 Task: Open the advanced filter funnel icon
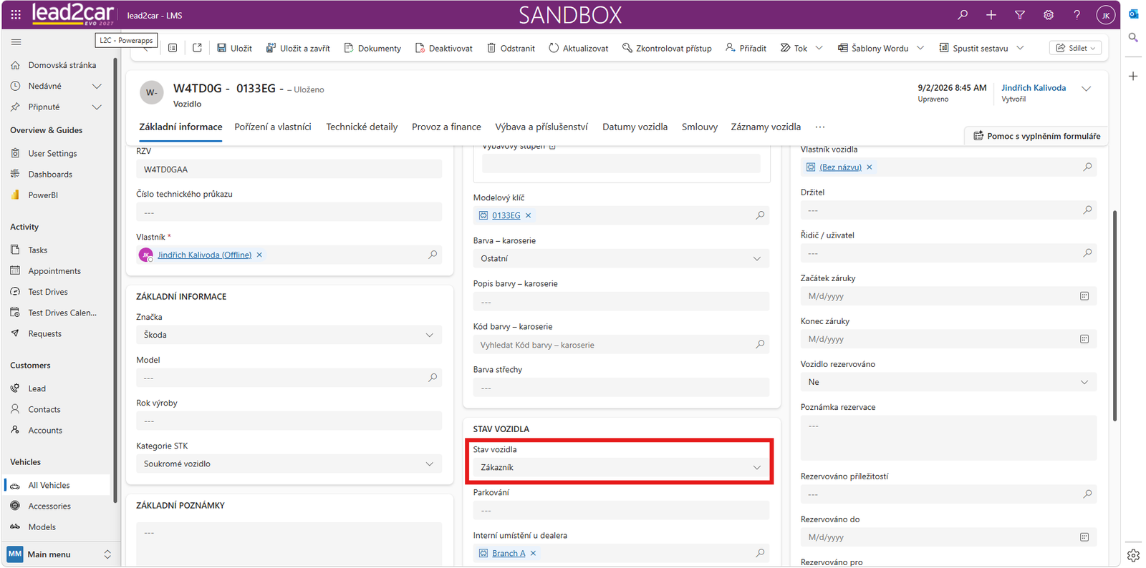[1020, 14]
